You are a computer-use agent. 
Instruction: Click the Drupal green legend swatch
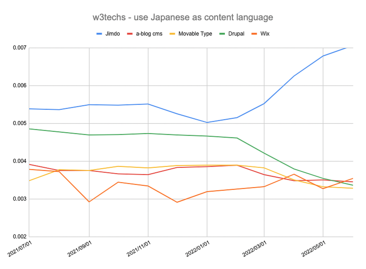coord(222,34)
